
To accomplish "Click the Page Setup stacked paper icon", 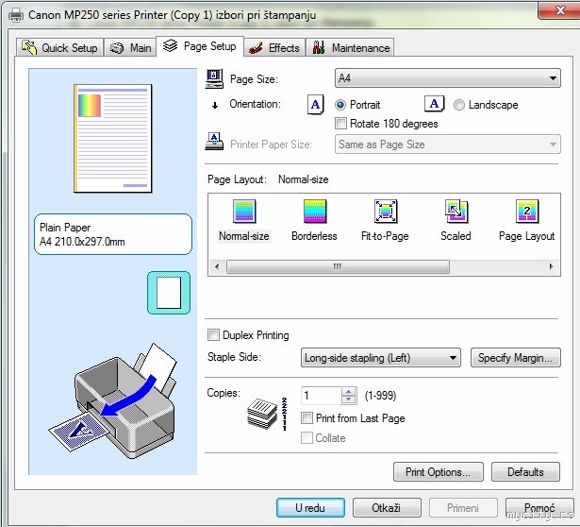I will (x=170, y=46).
